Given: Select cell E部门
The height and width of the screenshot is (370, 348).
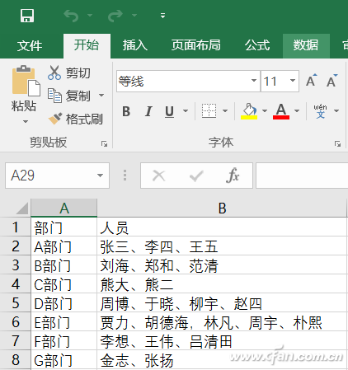Looking at the screenshot, I should 64,322.
